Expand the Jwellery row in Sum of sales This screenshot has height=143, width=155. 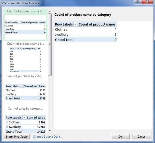pos(7,127)
